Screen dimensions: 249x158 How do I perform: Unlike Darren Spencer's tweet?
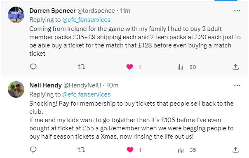tap(129, 67)
